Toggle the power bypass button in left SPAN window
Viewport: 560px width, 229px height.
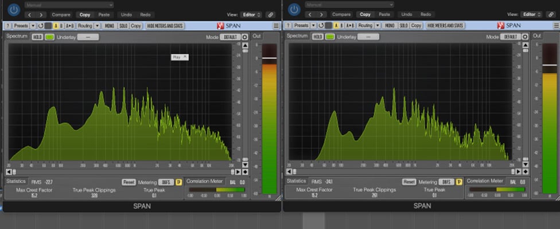[x=14, y=10]
